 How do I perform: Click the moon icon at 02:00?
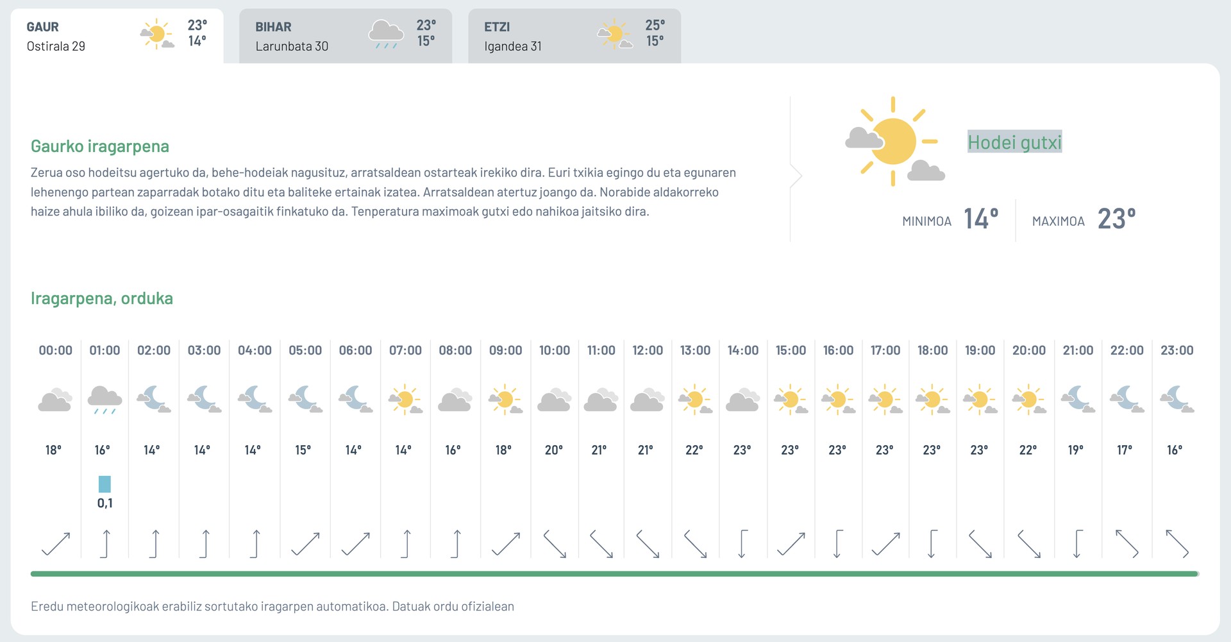(154, 399)
